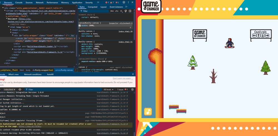Click the bare dead tree in game
This screenshot has height=136, width=278.
point(213,76)
